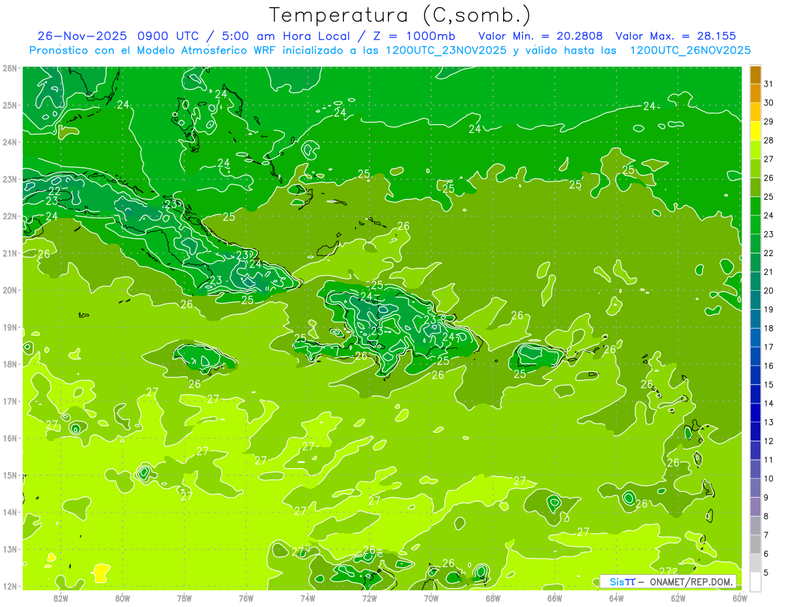Screen dimensions: 786x607
Task: Click the '18N' latitude axis label
Action: [x=10, y=364]
